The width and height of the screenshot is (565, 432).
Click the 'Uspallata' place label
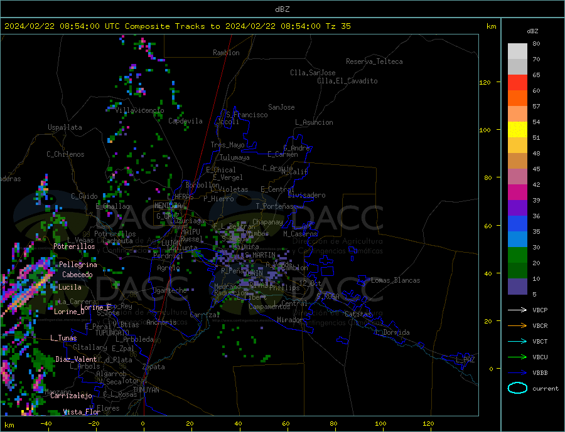[x=65, y=127]
